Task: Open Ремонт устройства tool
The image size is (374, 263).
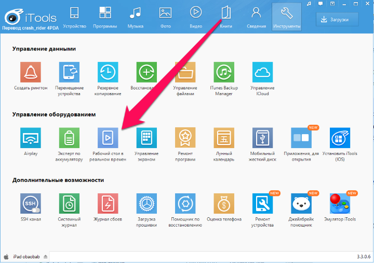Action: (x=262, y=203)
